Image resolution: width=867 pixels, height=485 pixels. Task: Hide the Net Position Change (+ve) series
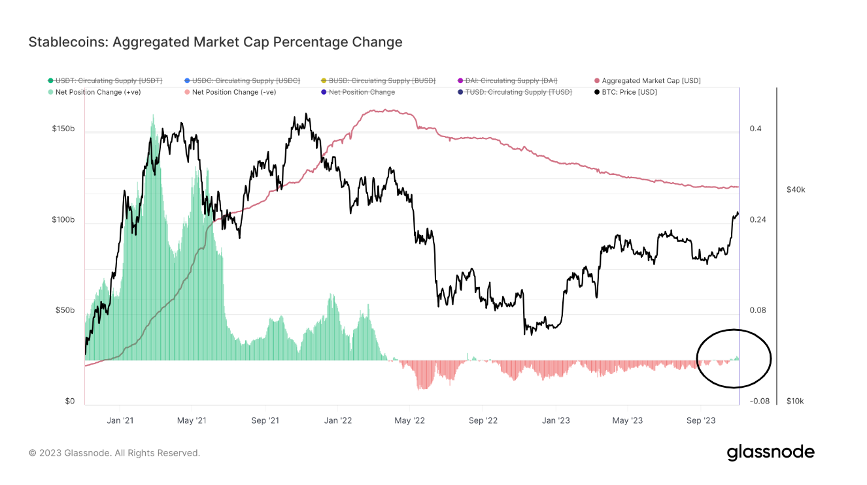98,92
